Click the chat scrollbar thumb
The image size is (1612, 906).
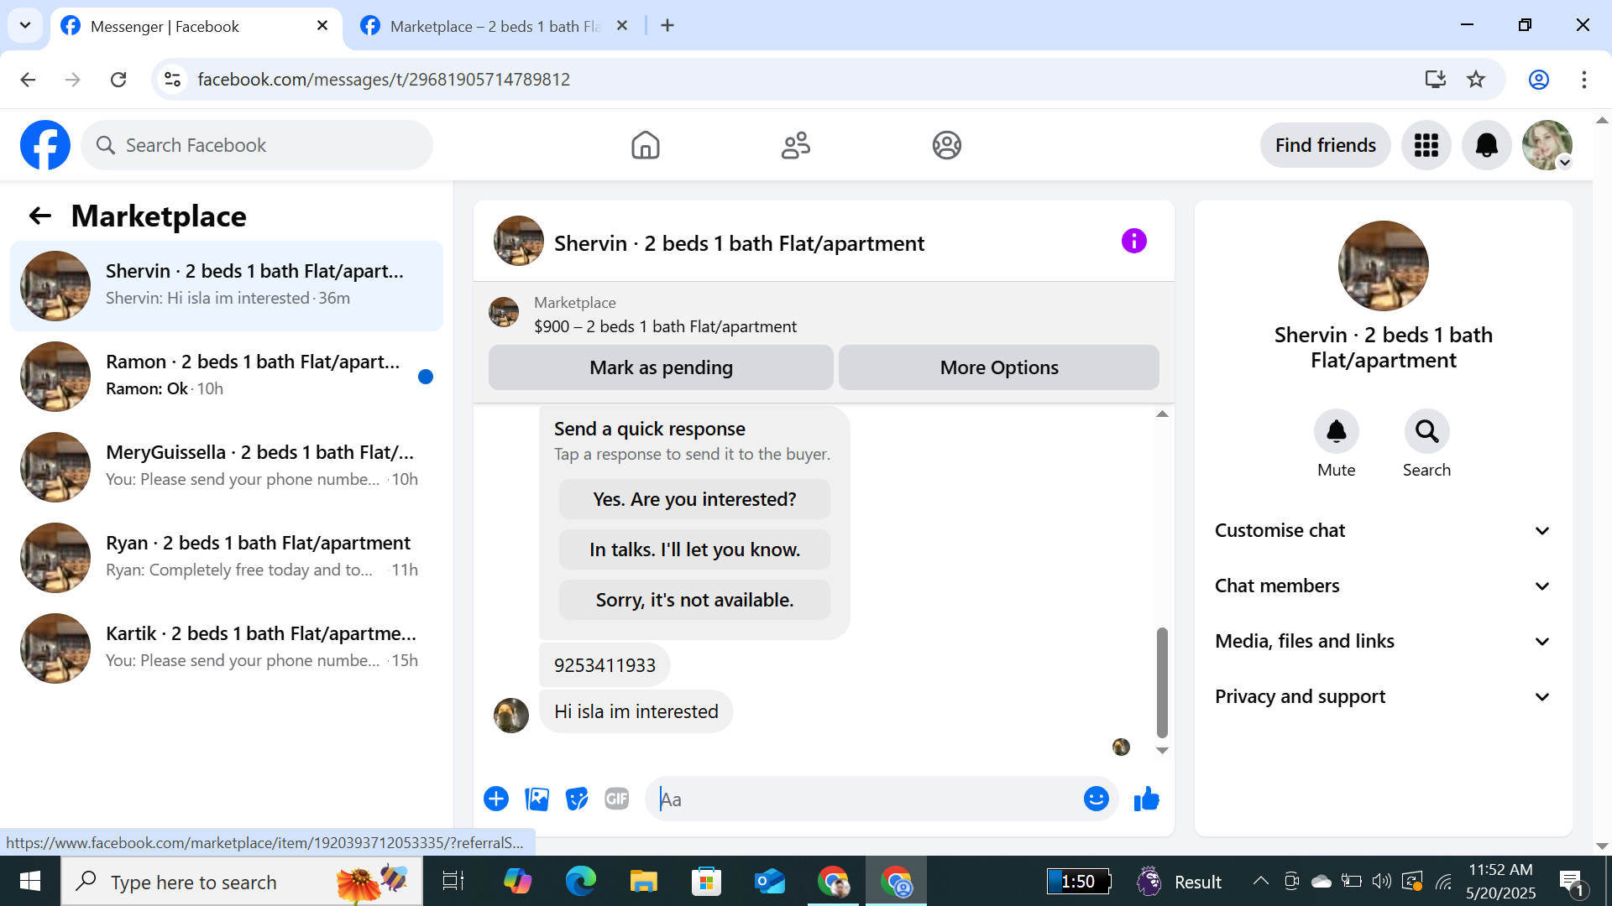pyautogui.click(x=1162, y=682)
